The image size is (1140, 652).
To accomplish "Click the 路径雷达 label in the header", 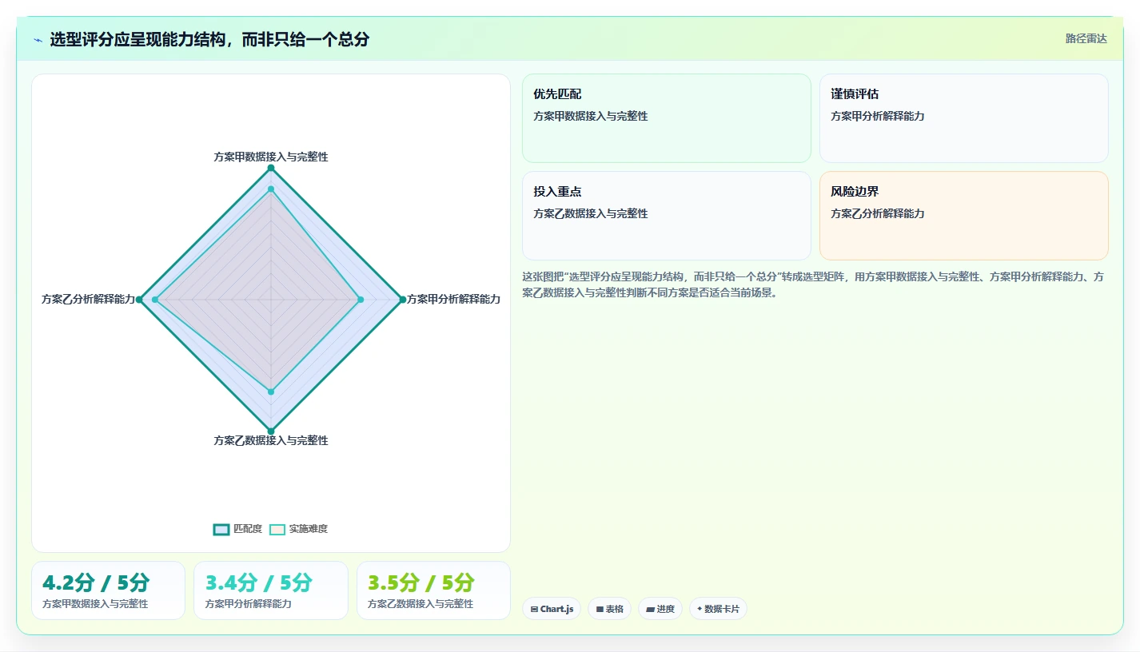I will pos(1086,38).
